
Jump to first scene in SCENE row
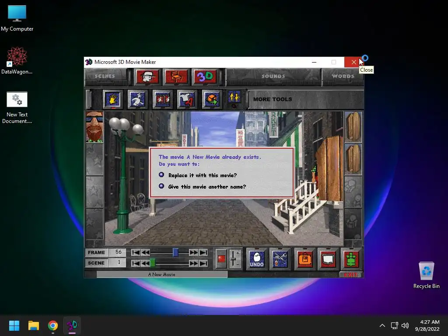pyautogui.click(x=136, y=263)
